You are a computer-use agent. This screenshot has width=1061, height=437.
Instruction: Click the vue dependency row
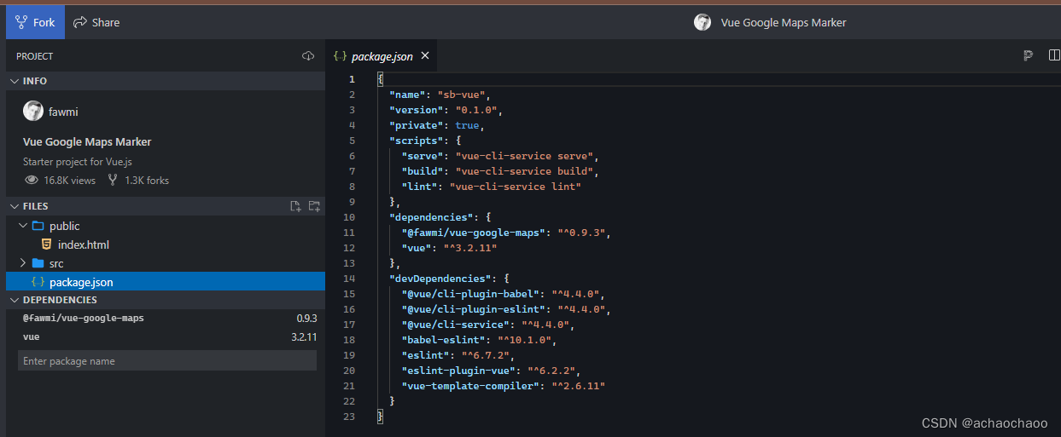[x=166, y=337]
